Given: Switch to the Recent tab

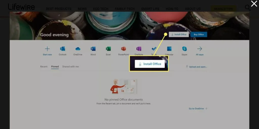Looking at the screenshot, I should point(44,67).
